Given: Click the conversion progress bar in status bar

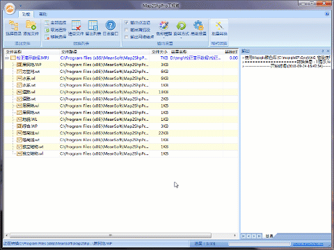Looking at the screenshot, I should point(260,244).
